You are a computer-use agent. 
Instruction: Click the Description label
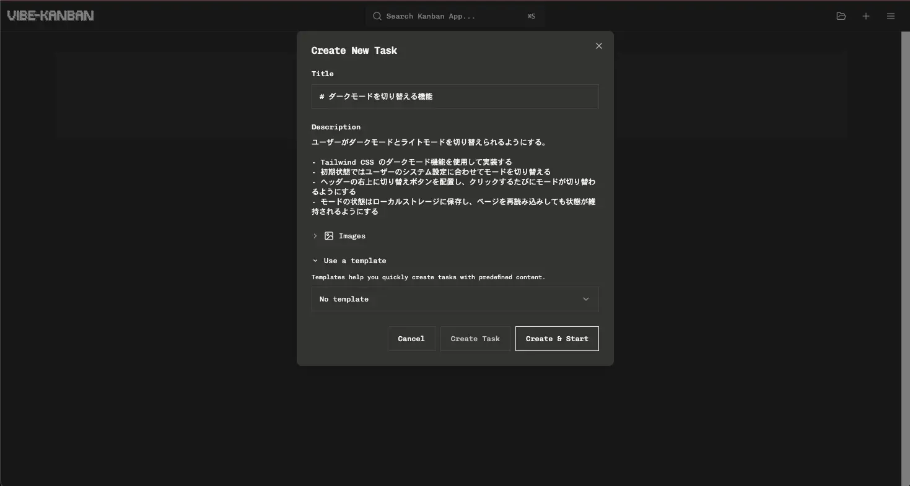tap(336, 127)
